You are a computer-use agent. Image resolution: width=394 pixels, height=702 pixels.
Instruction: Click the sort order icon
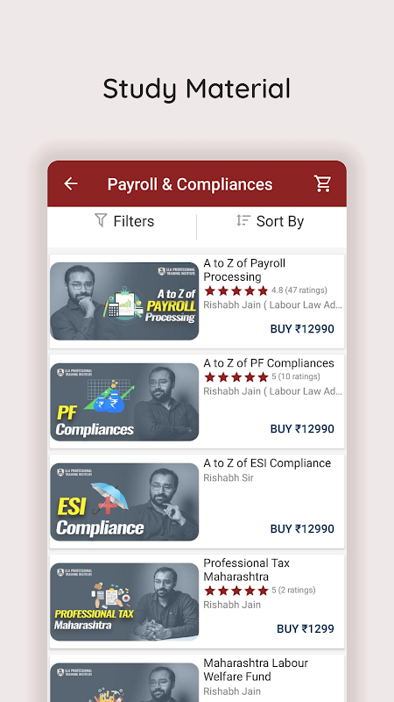coord(243,220)
